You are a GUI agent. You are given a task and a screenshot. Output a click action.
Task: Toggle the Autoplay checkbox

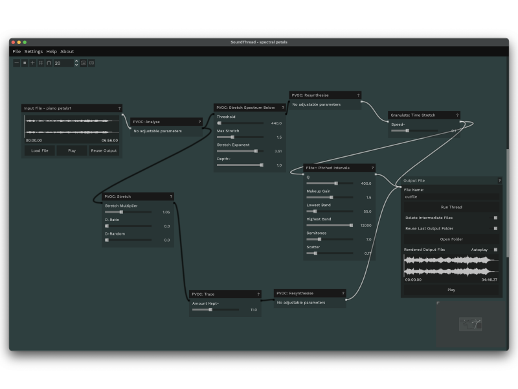[495, 250]
